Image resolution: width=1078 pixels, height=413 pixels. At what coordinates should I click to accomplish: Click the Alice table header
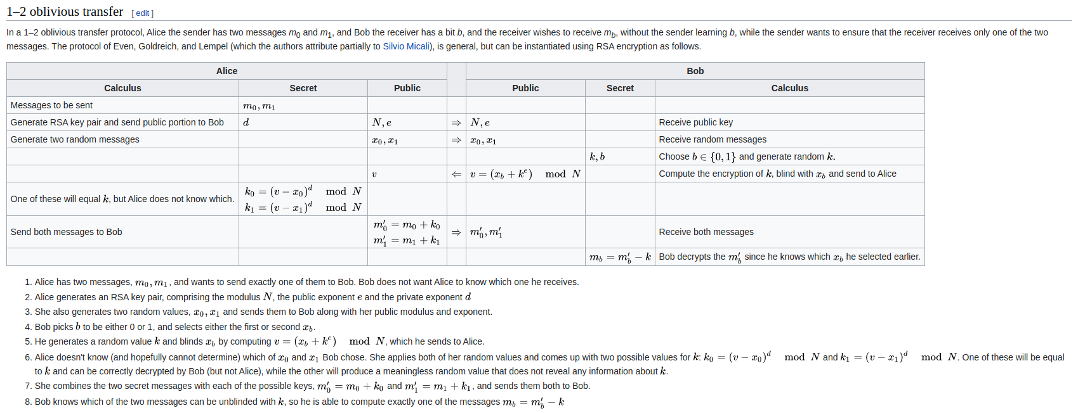coord(227,71)
